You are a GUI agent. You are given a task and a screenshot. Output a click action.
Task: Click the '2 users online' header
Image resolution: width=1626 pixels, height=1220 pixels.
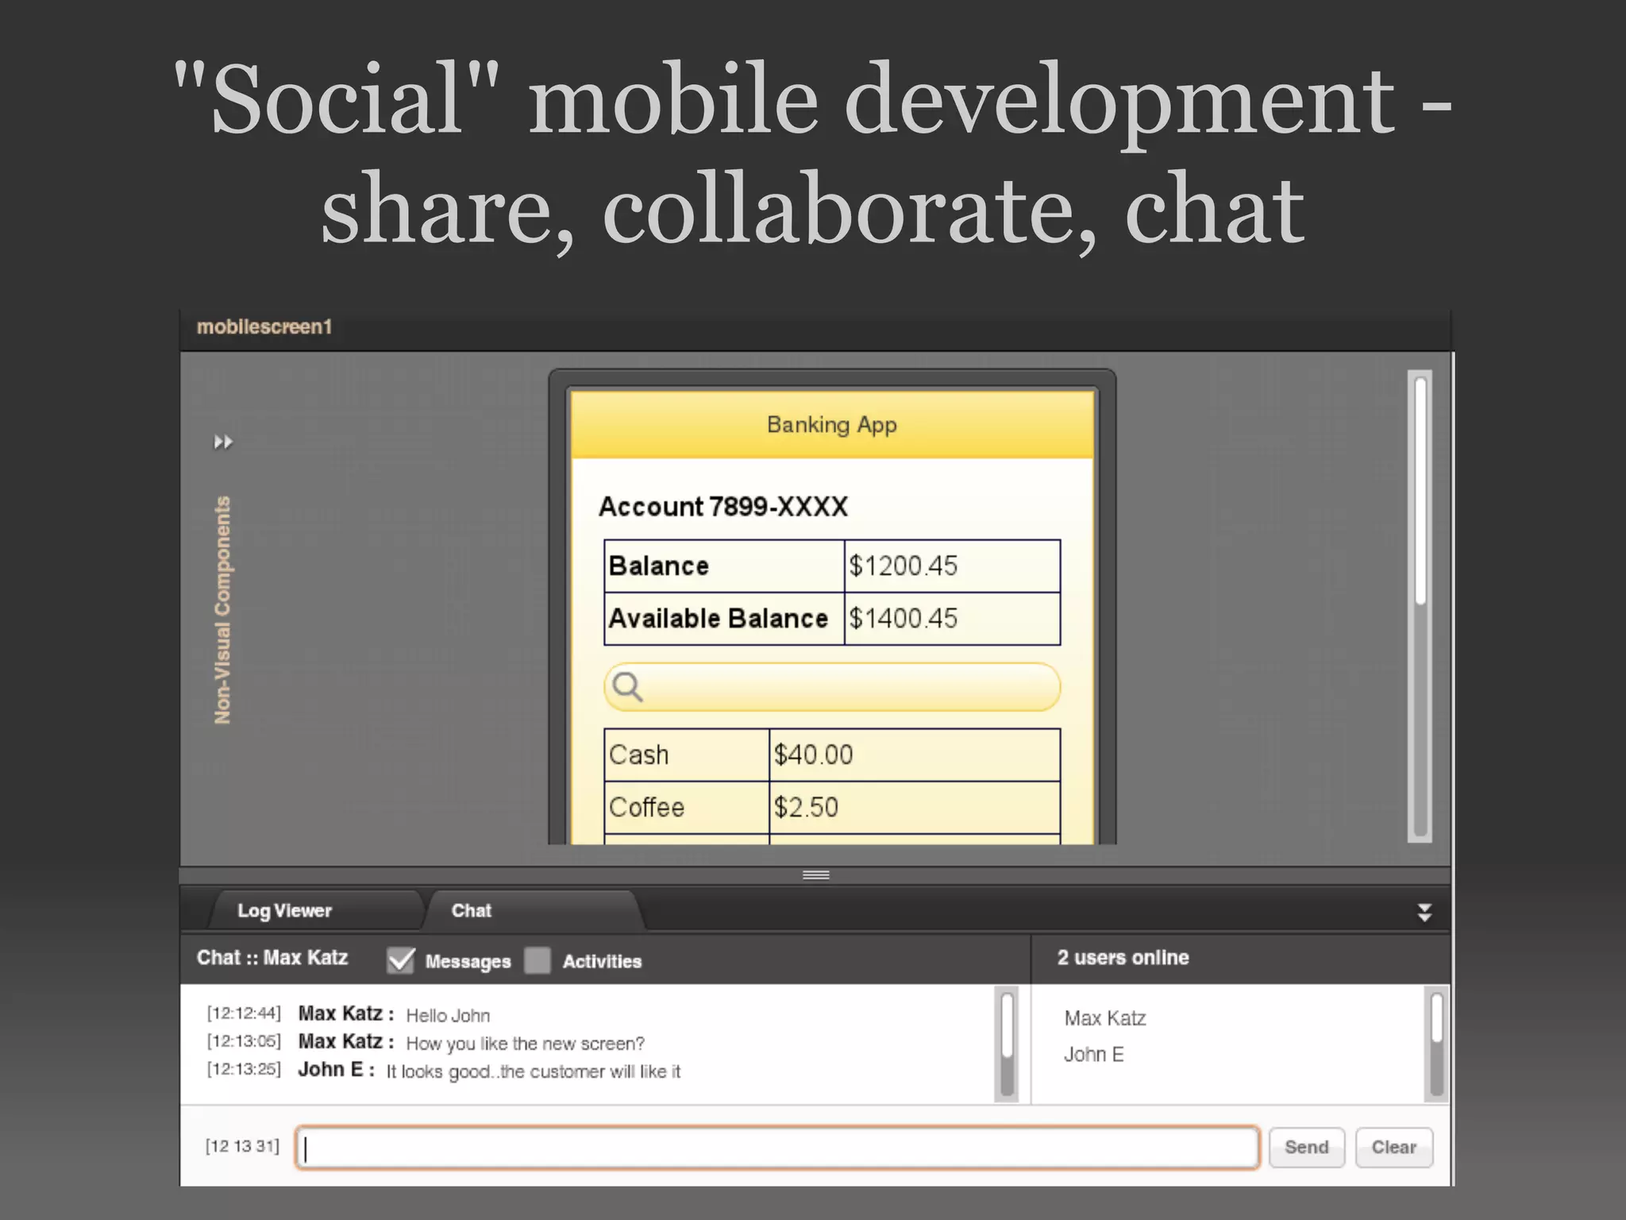[1123, 958]
